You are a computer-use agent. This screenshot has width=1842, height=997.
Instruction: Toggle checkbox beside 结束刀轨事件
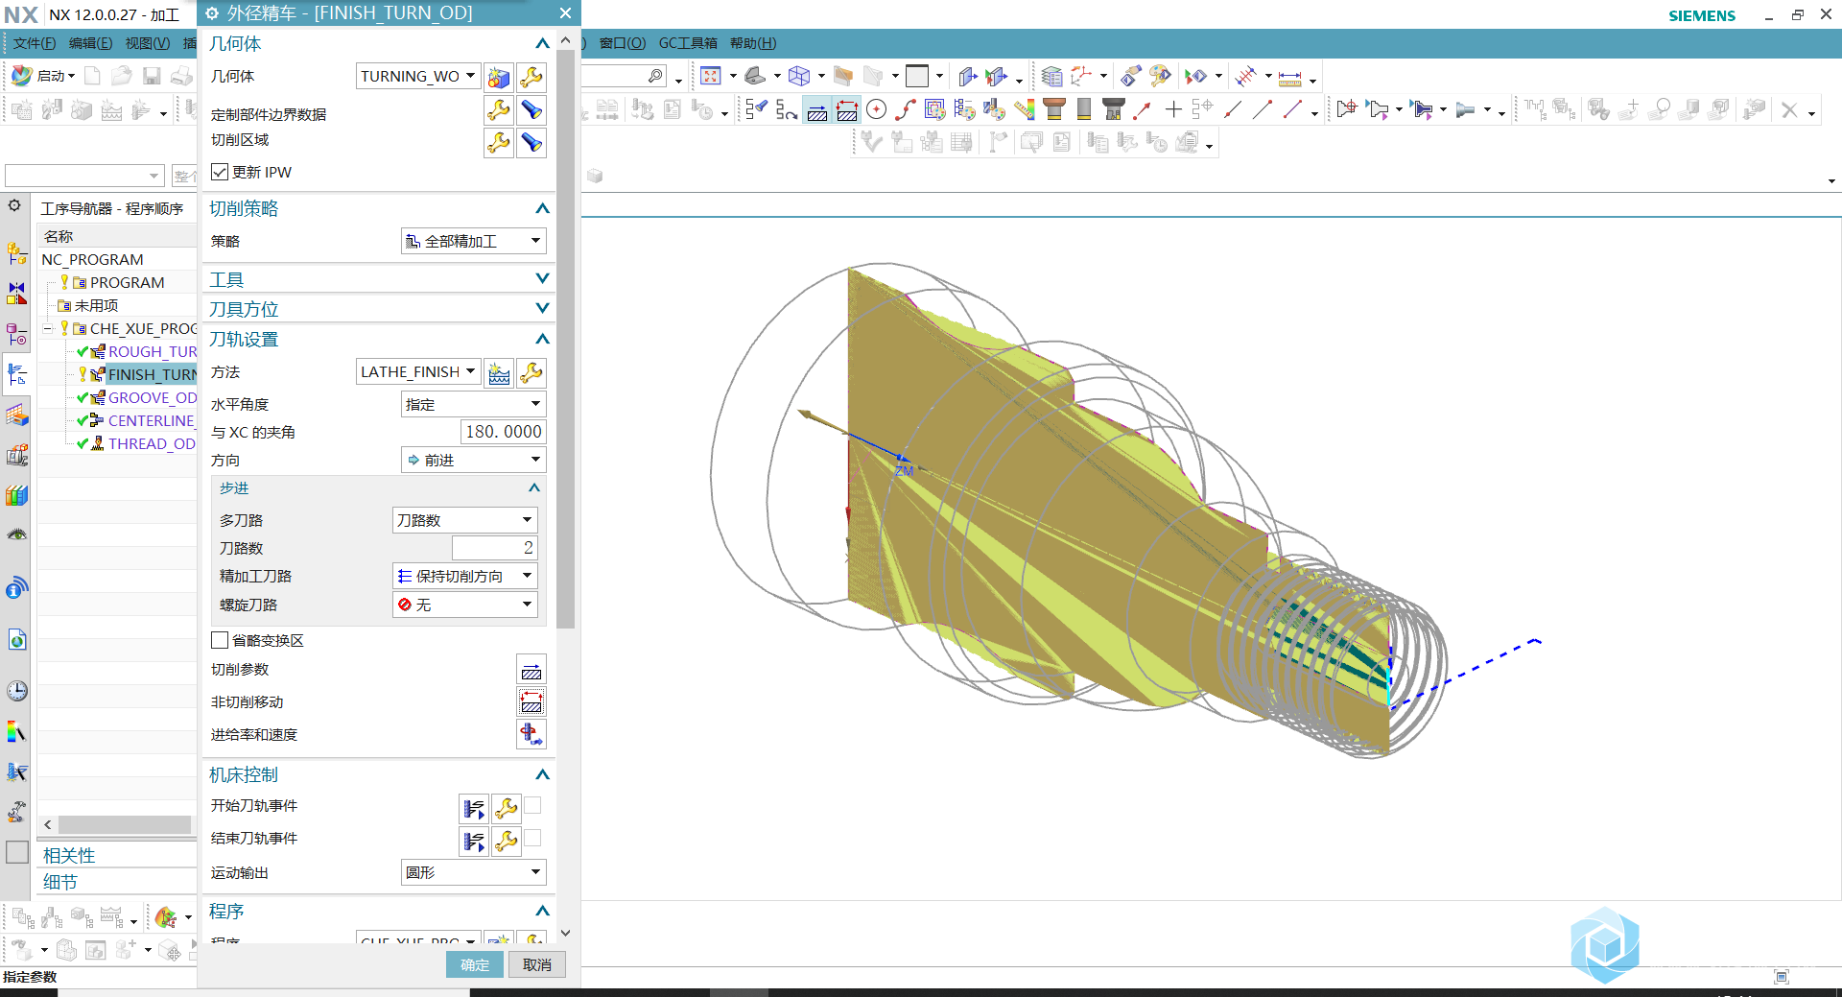click(533, 838)
